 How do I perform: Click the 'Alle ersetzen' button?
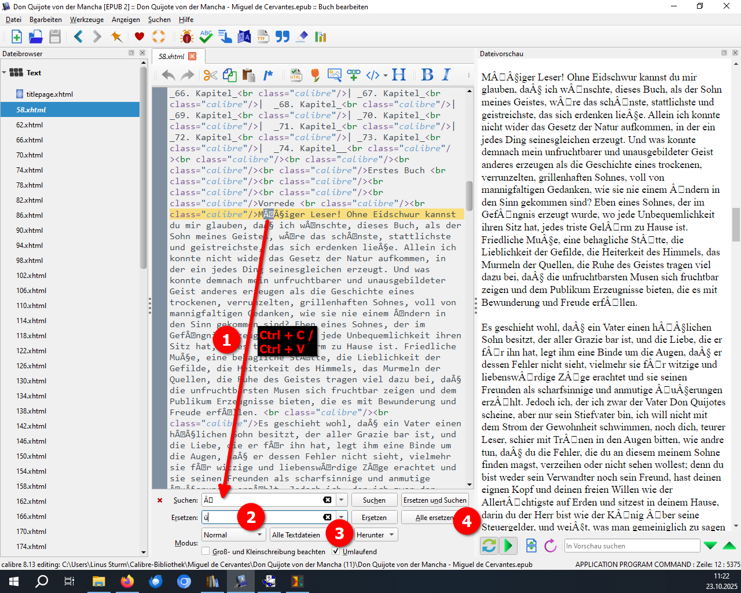pos(434,517)
